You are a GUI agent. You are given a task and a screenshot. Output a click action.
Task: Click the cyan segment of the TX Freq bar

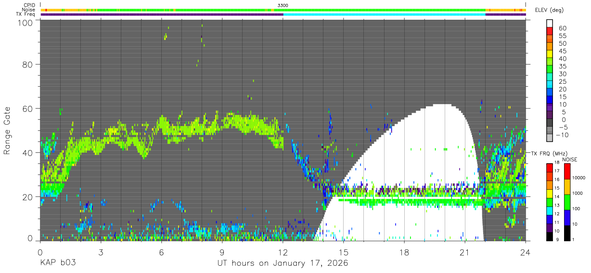tap(385, 14)
